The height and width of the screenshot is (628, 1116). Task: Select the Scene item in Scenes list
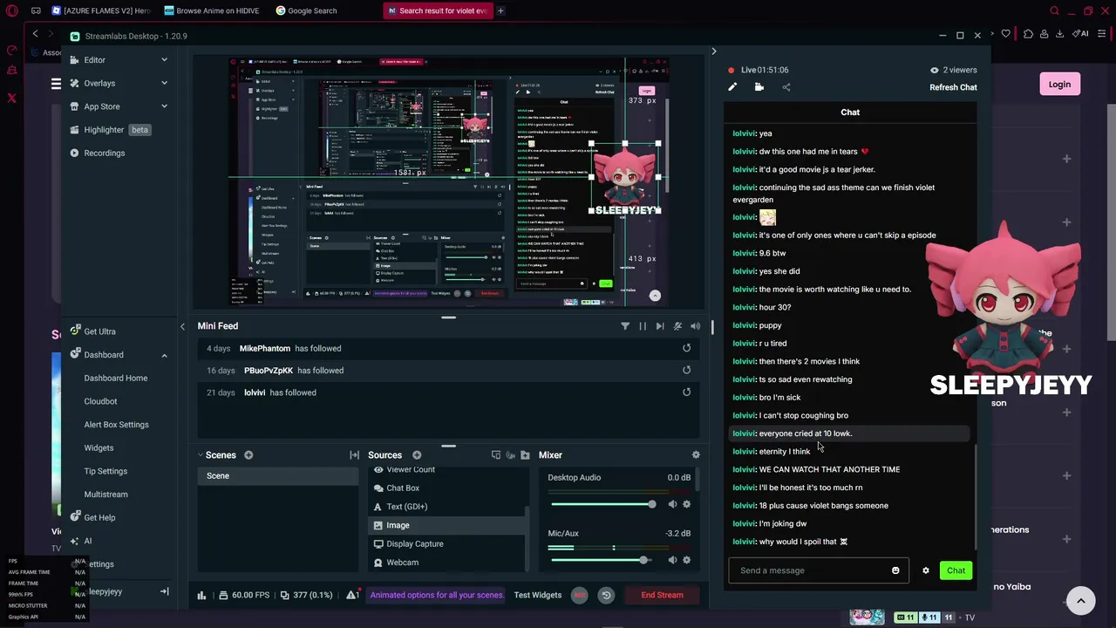(278, 476)
